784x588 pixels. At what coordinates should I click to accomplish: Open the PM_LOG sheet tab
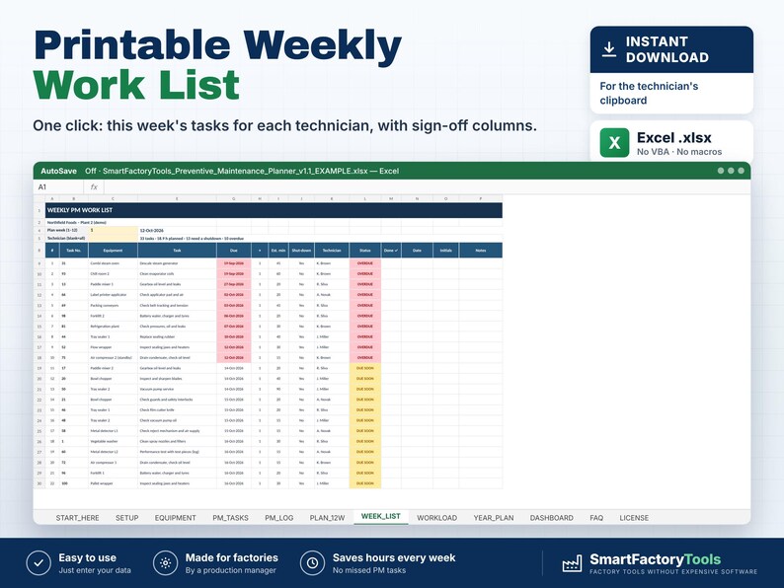pos(279,518)
